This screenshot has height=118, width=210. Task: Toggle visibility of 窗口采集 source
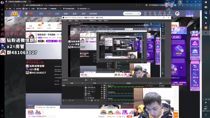(102, 85)
